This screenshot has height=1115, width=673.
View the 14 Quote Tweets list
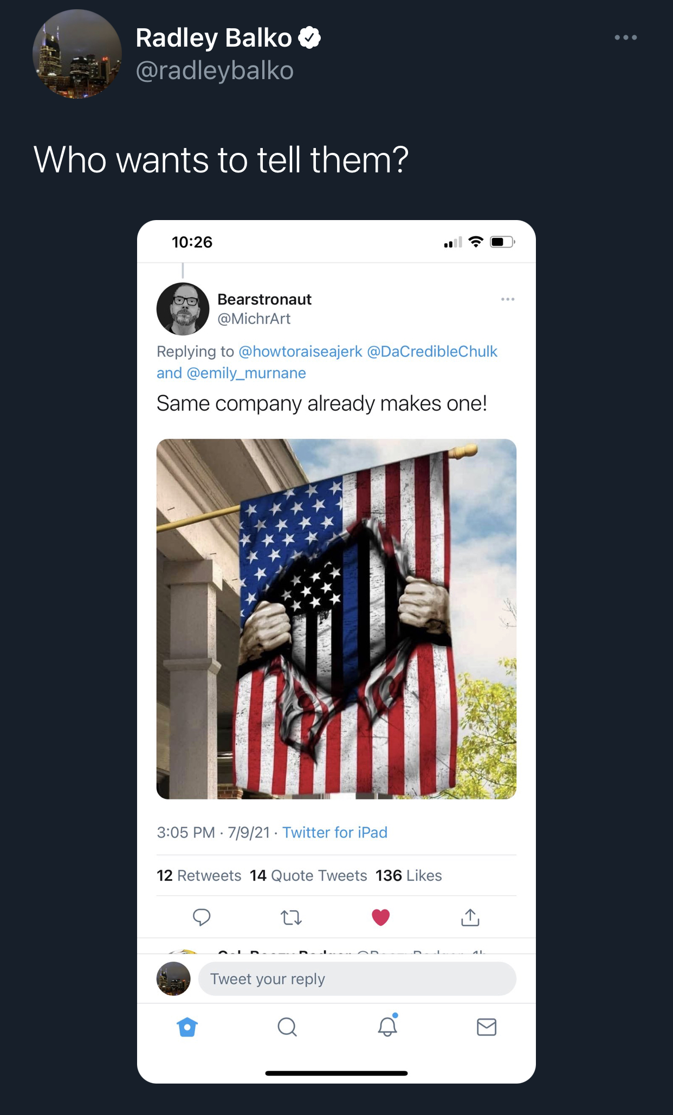(308, 875)
